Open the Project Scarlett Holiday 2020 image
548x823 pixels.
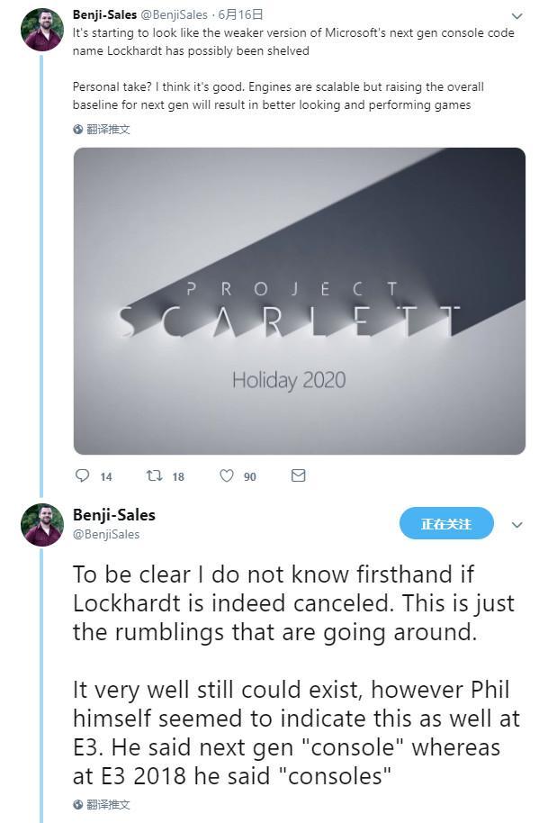click(300, 302)
